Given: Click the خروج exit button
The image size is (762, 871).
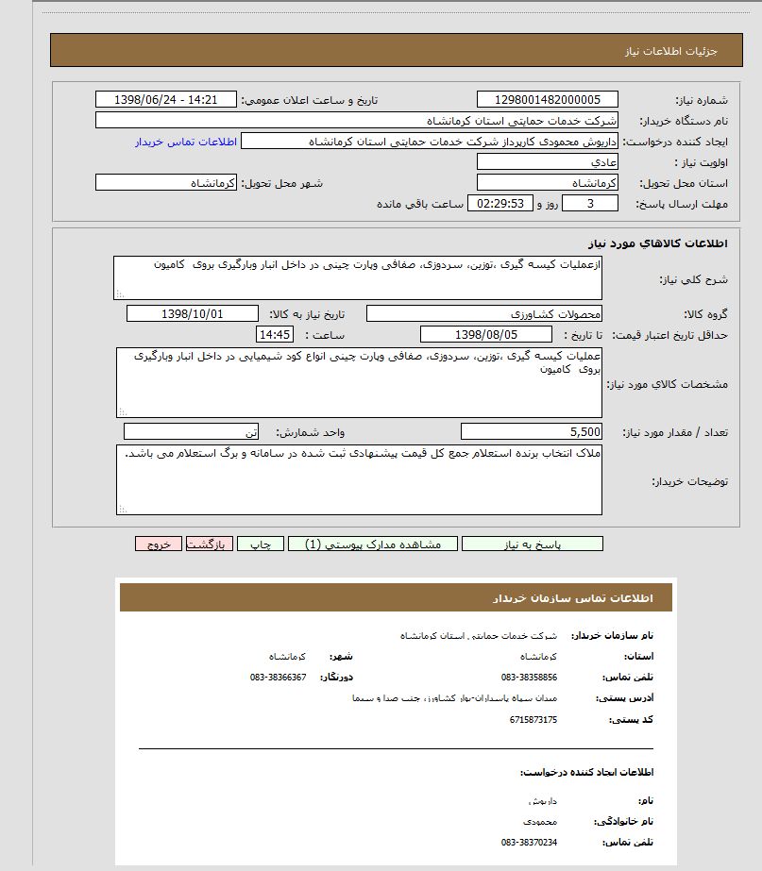Looking at the screenshot, I should coord(158,544).
